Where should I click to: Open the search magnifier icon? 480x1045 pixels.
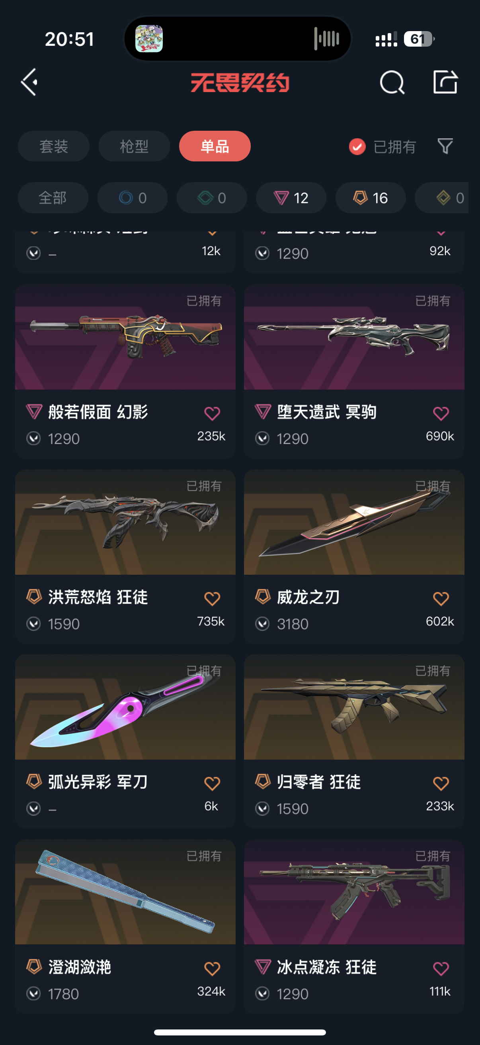392,82
